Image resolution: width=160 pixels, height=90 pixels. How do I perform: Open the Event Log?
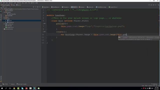click(x=154, y=84)
